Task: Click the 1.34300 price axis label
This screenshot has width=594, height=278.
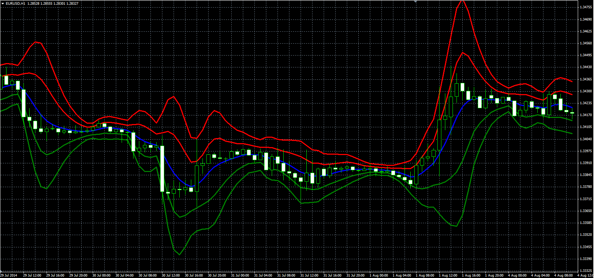Action: click(x=586, y=91)
